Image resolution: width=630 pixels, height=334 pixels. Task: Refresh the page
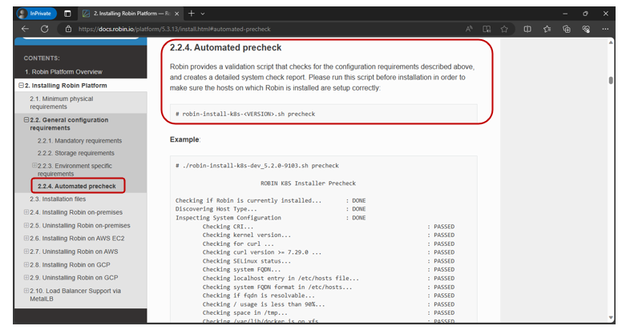(x=45, y=29)
